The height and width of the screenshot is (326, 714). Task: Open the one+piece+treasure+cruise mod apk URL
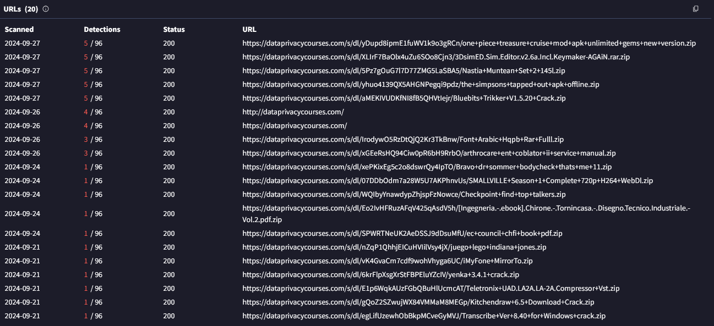469,43
